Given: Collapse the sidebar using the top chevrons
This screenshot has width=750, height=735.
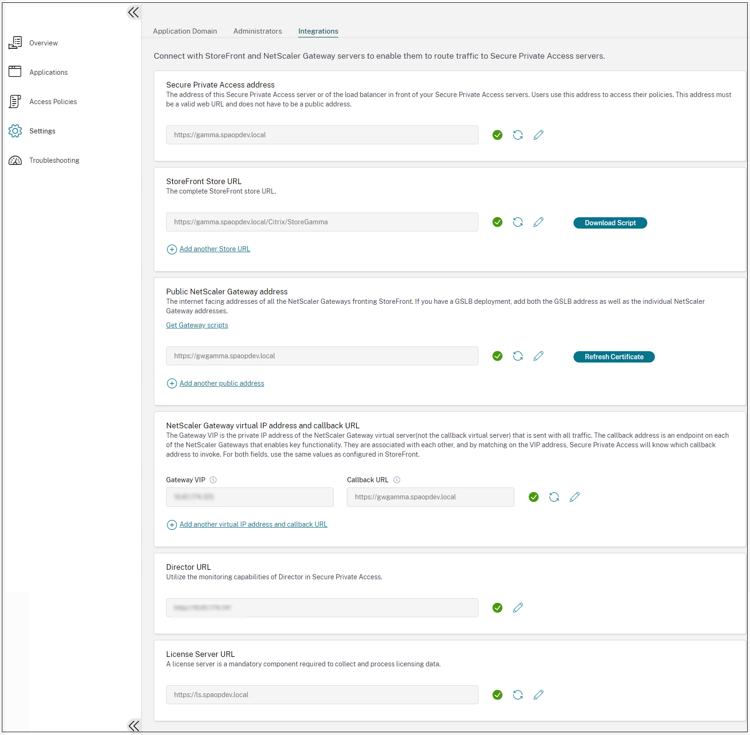Looking at the screenshot, I should click(133, 12).
